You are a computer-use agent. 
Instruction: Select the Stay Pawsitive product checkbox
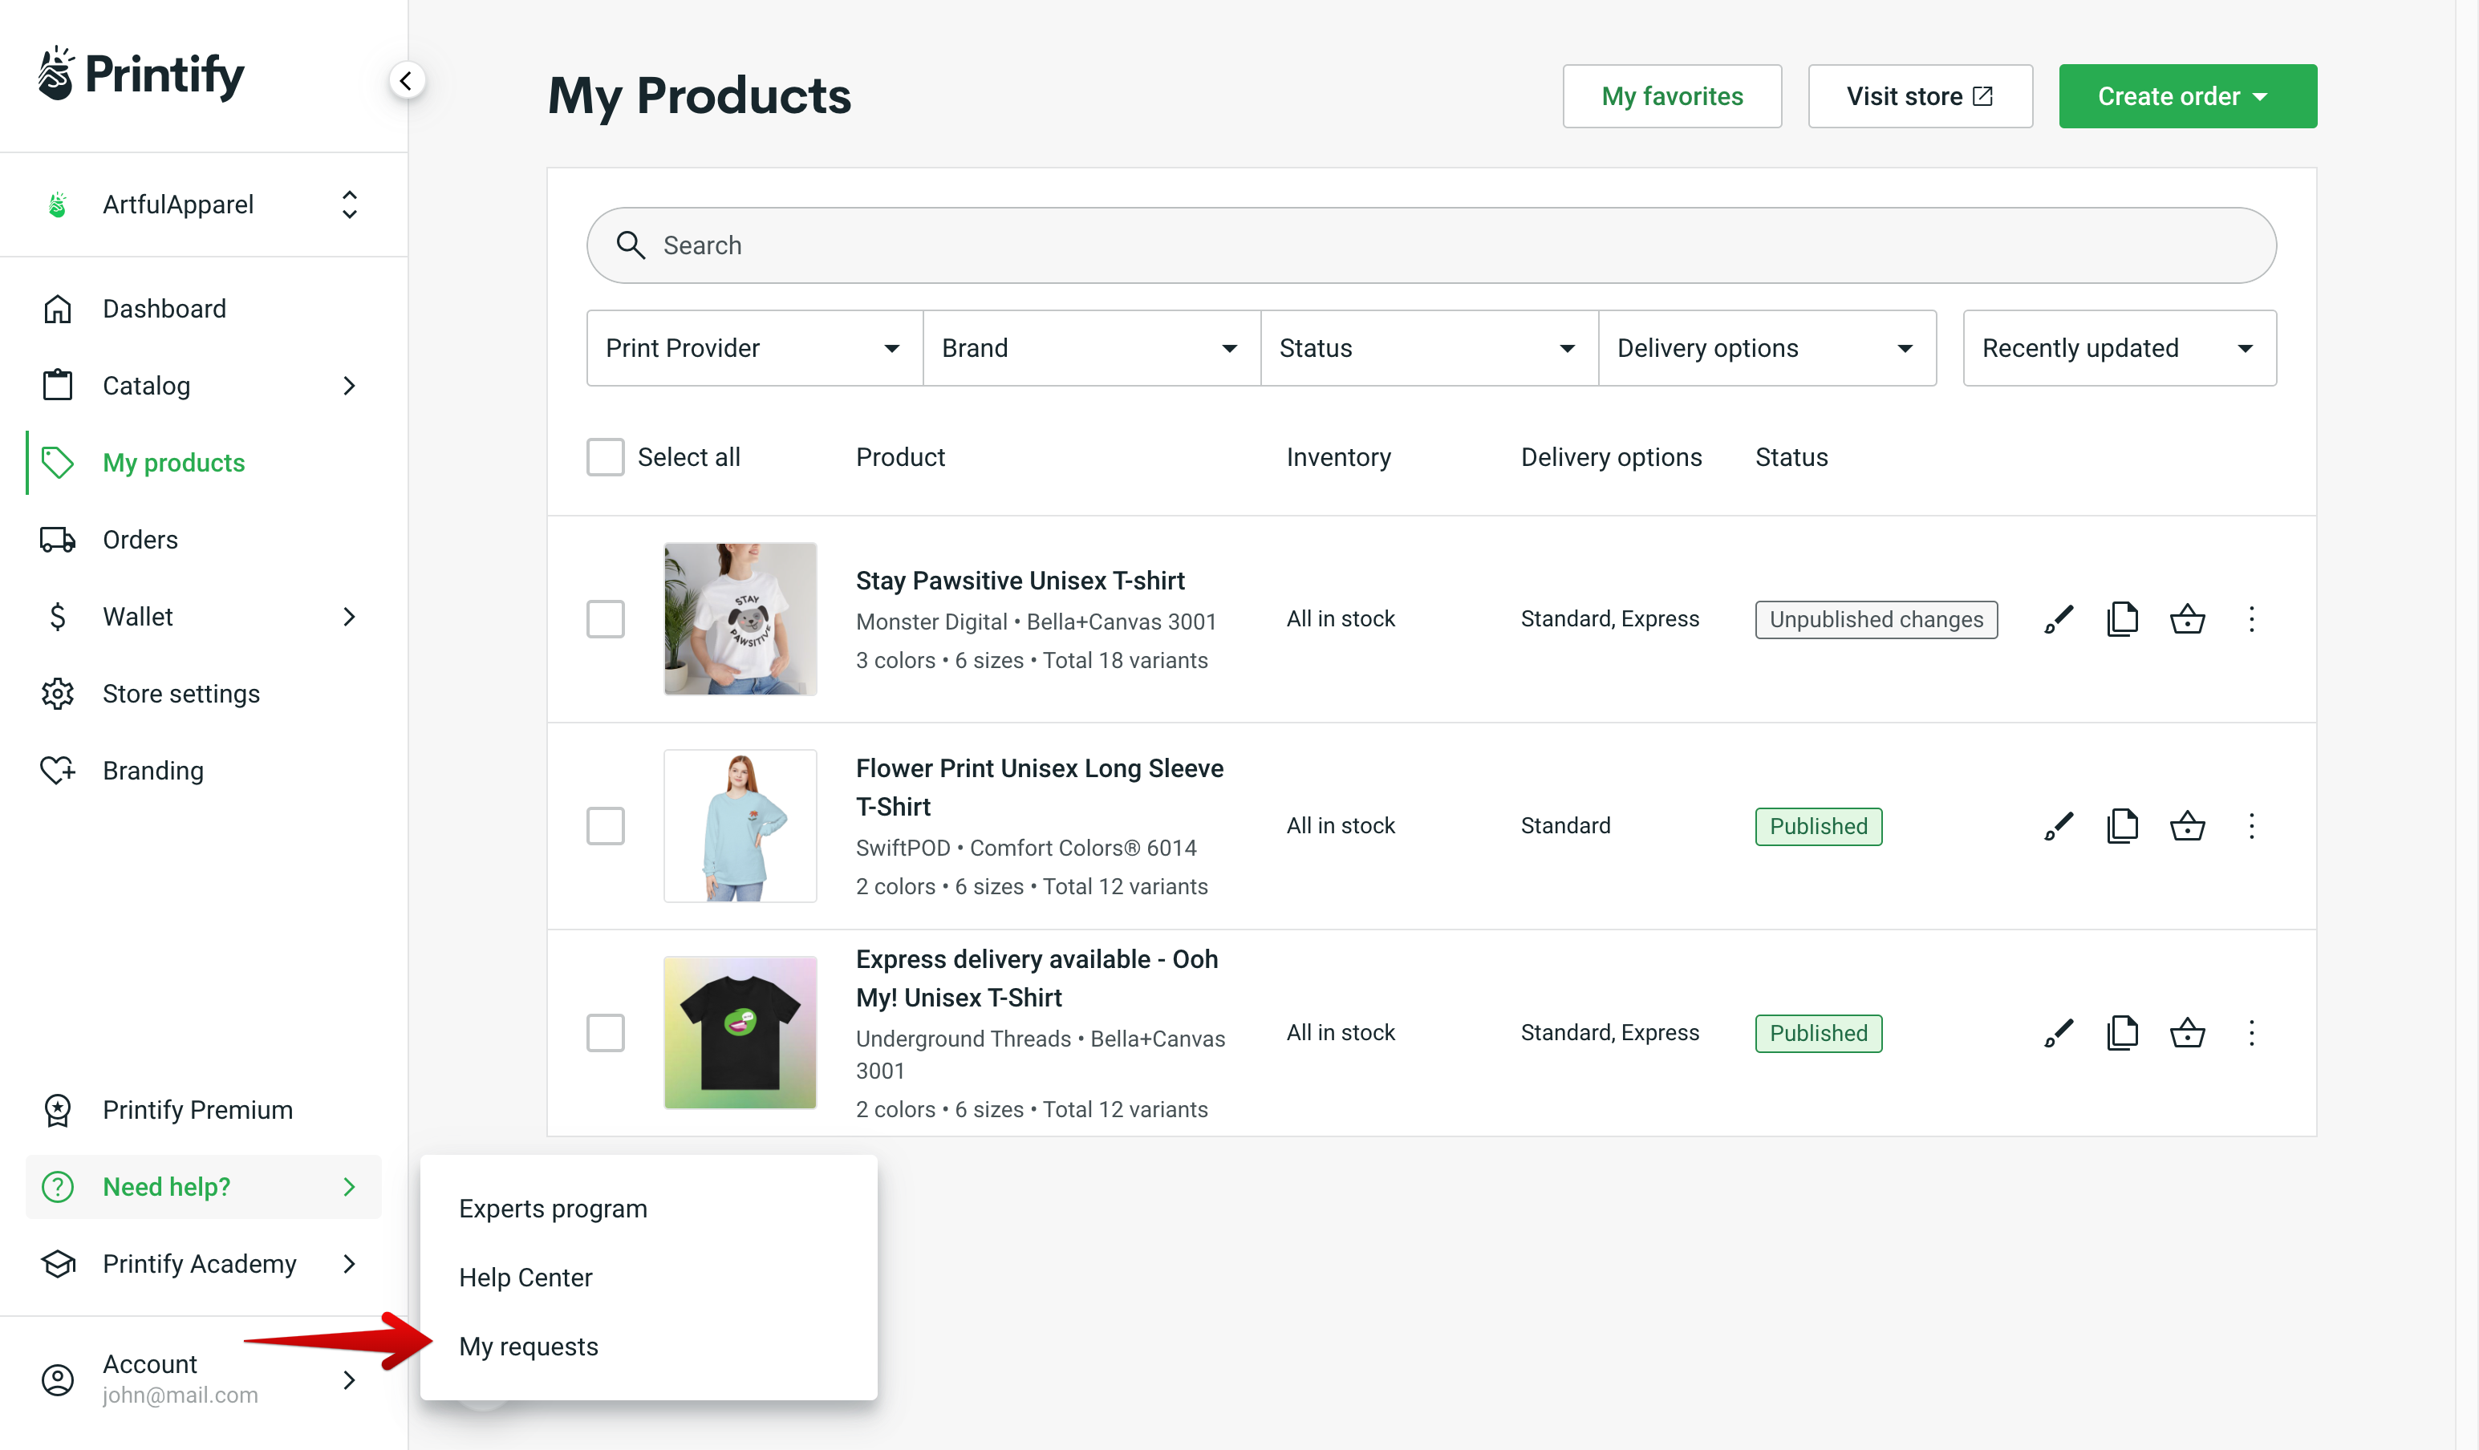[x=605, y=619]
